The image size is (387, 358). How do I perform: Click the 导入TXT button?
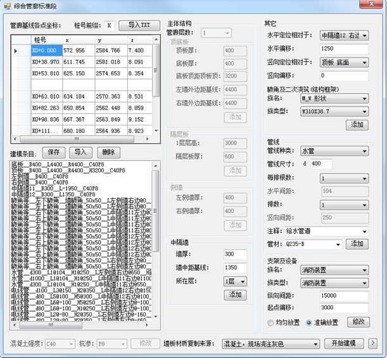coord(139,25)
